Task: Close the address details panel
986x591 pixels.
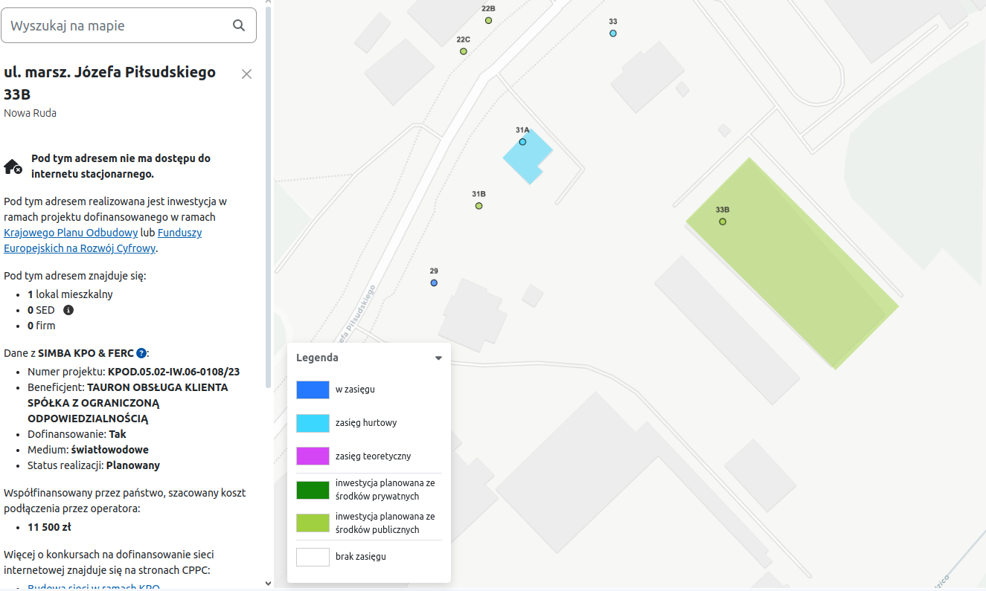Action: 247,74
